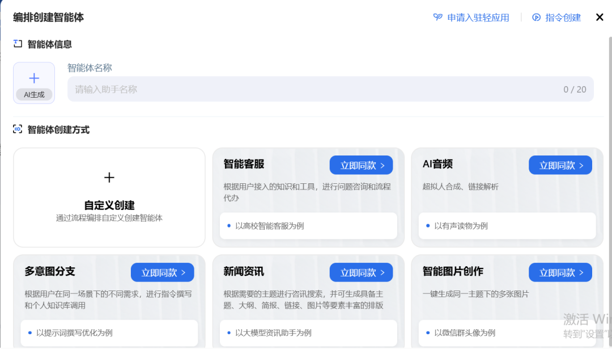Click the AI音频 card title
This screenshot has width=612, height=349.
pos(437,164)
